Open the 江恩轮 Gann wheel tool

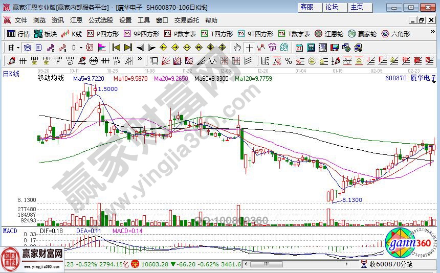329,34
